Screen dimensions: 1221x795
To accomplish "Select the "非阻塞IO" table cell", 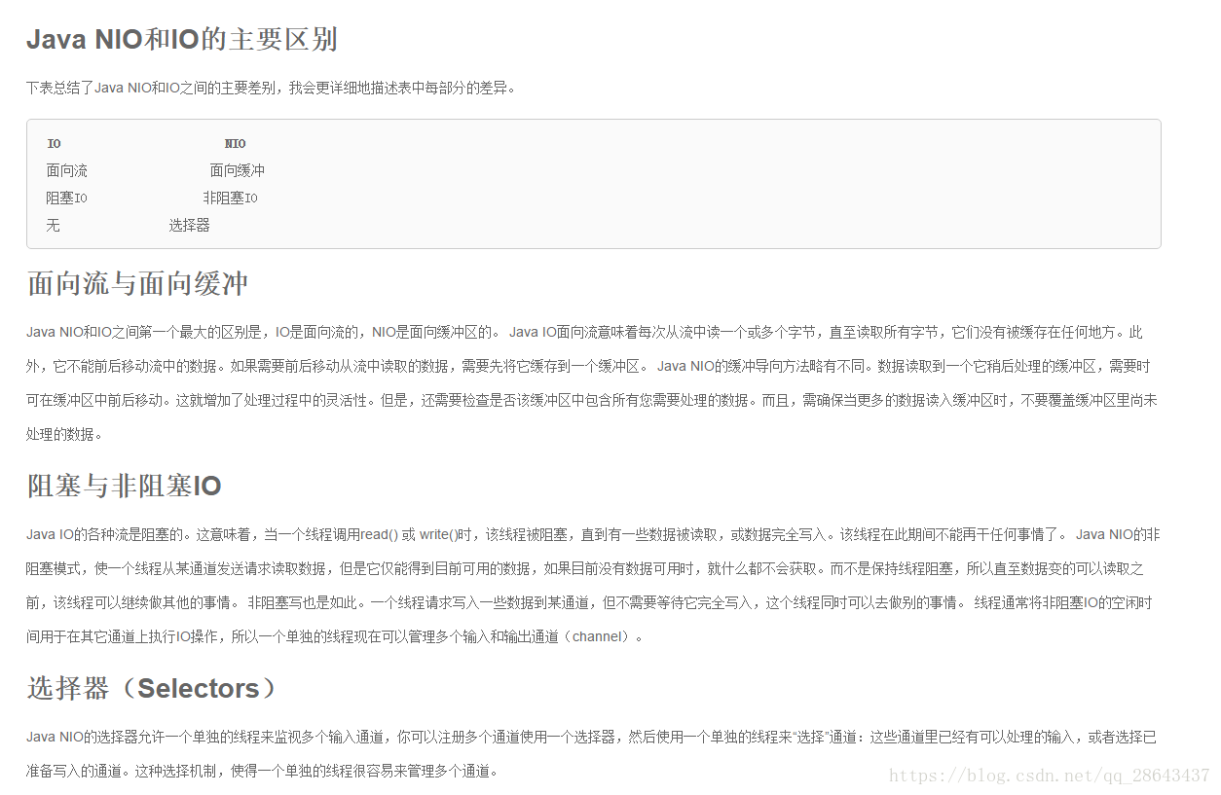I will tap(231, 198).
